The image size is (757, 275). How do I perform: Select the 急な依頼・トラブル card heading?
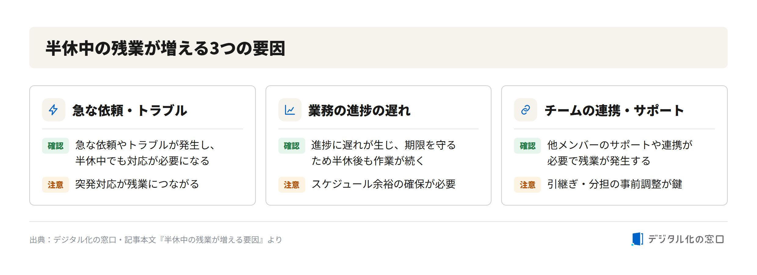(x=130, y=110)
